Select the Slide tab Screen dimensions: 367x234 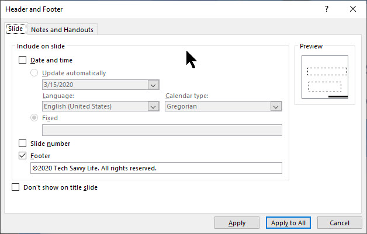pos(15,29)
